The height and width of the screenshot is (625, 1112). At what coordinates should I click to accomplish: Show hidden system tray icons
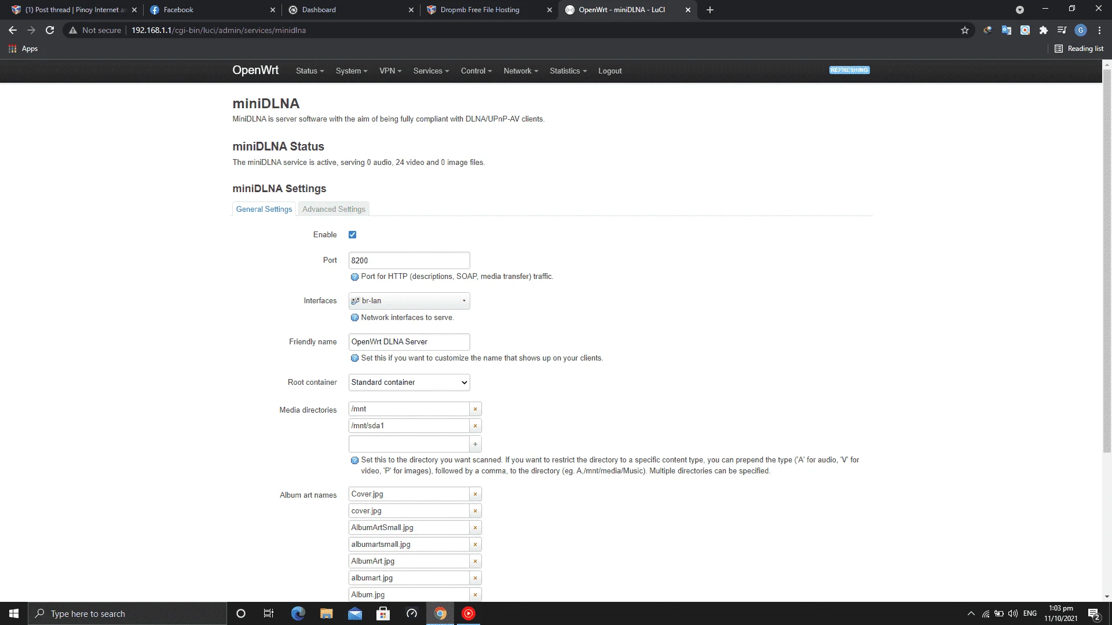pyautogui.click(x=971, y=613)
